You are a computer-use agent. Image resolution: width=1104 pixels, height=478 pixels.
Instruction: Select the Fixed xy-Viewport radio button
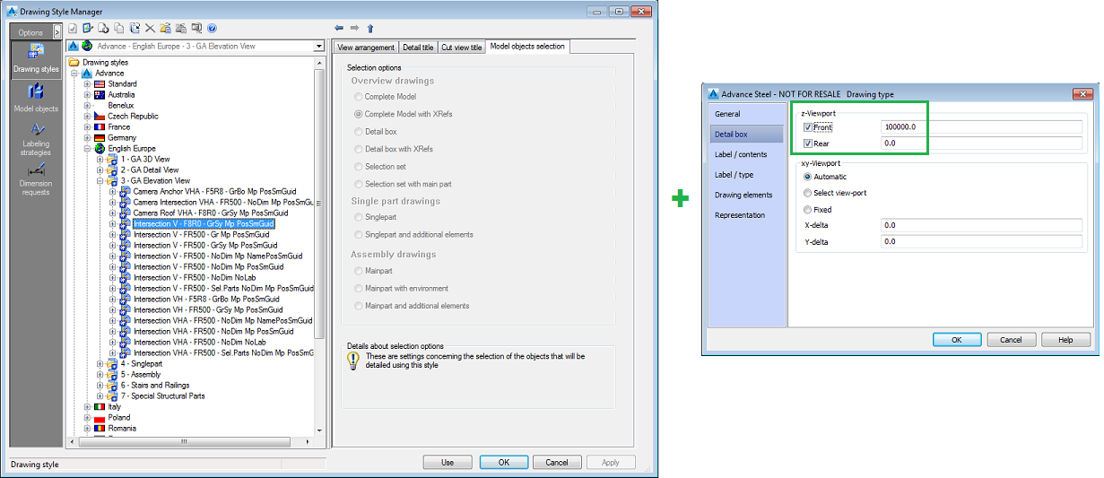808,210
